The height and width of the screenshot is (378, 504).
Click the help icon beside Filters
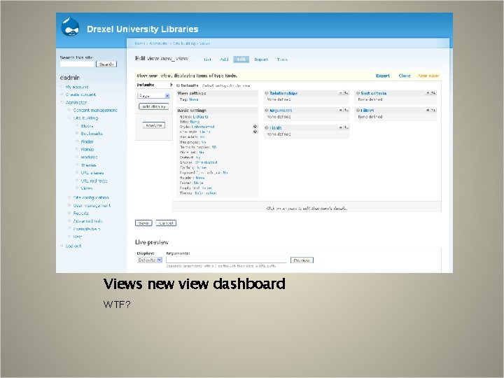coord(358,111)
